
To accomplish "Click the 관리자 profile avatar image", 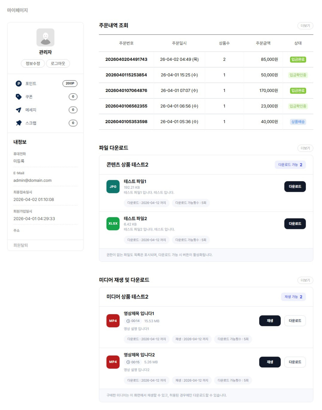I will point(45,37).
